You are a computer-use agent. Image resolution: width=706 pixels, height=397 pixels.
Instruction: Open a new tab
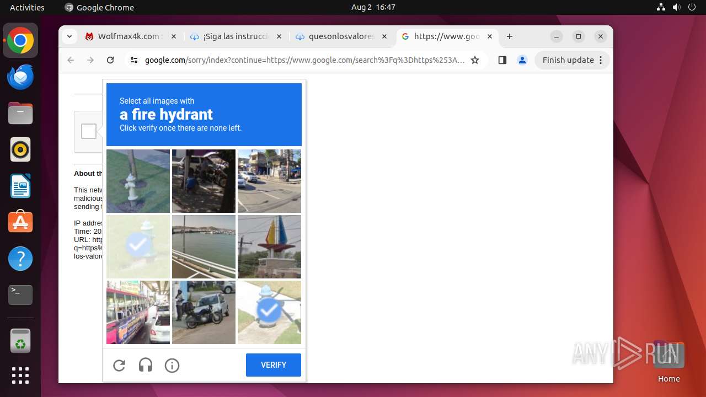pos(510,36)
